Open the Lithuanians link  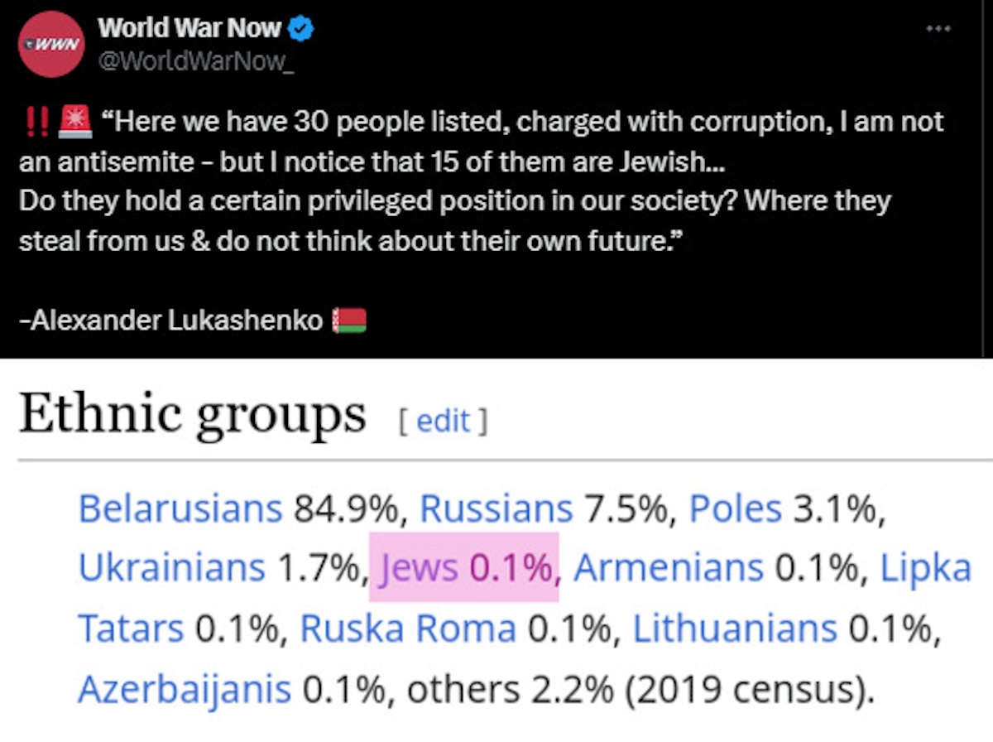pos(735,629)
